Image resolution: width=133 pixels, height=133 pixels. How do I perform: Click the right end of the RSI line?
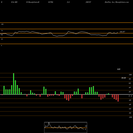118,32
